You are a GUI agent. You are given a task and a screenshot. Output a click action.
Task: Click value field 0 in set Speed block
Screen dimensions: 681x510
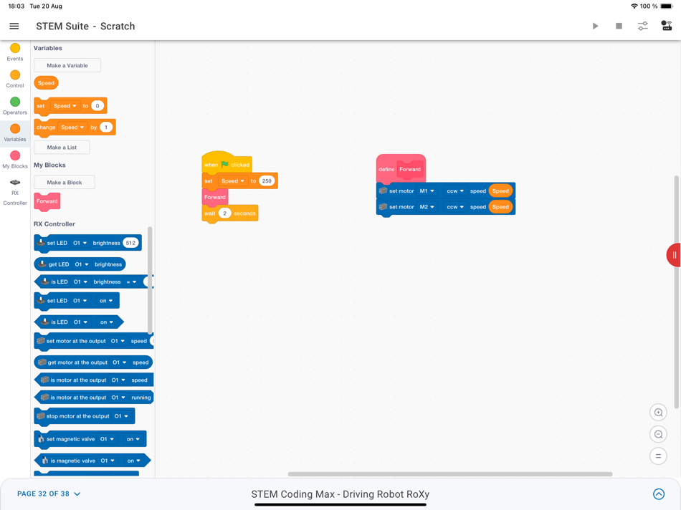(x=97, y=106)
